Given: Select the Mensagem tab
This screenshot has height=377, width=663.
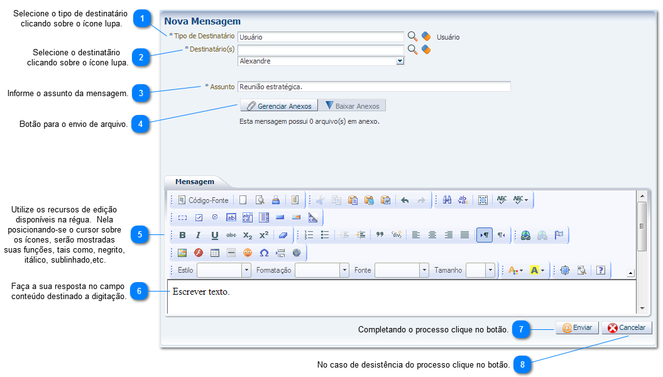Looking at the screenshot, I should tap(194, 182).
